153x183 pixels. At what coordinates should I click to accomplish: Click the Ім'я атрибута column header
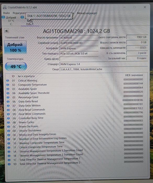(x=26, y=76)
